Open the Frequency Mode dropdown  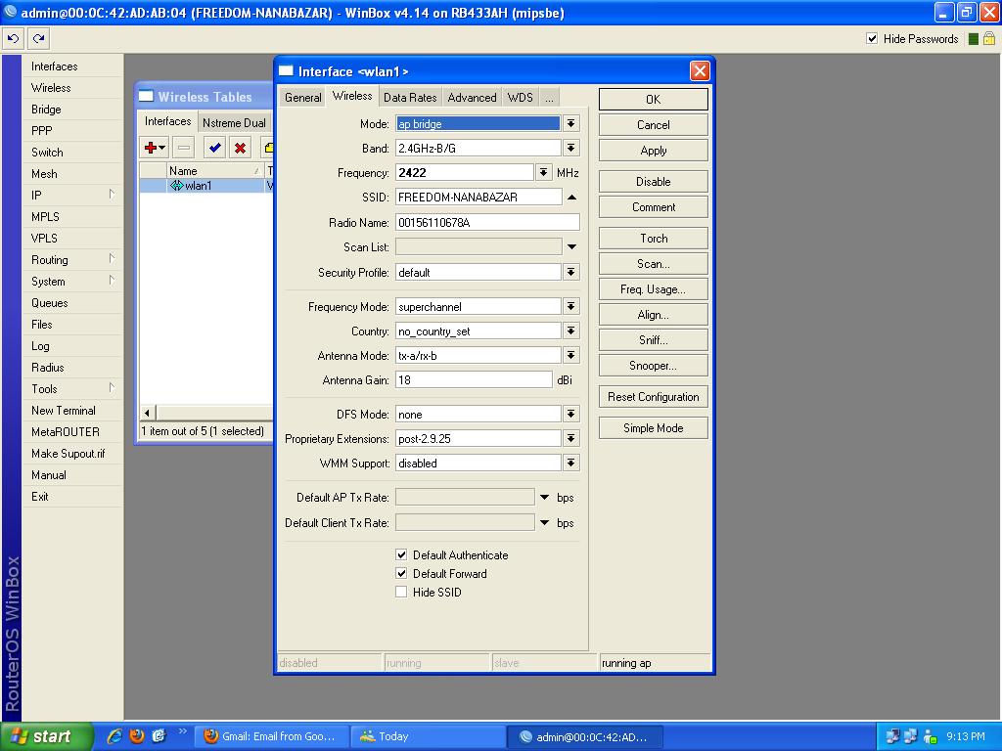tap(571, 306)
